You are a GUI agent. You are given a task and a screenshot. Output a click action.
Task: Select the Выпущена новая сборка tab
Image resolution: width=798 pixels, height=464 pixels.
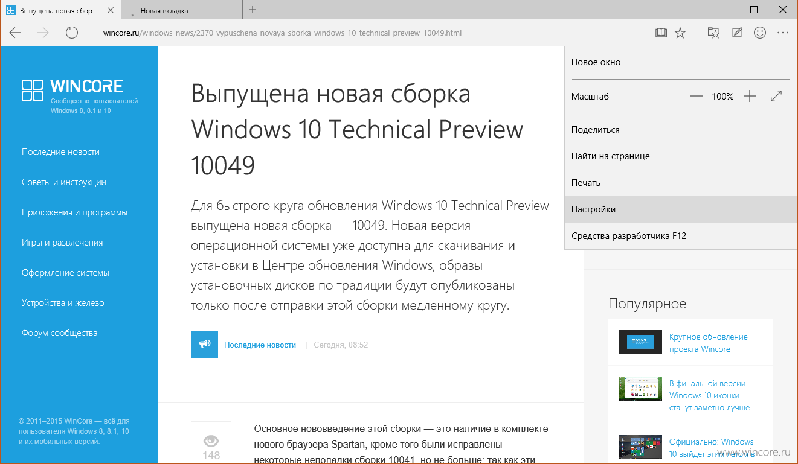pos(60,11)
